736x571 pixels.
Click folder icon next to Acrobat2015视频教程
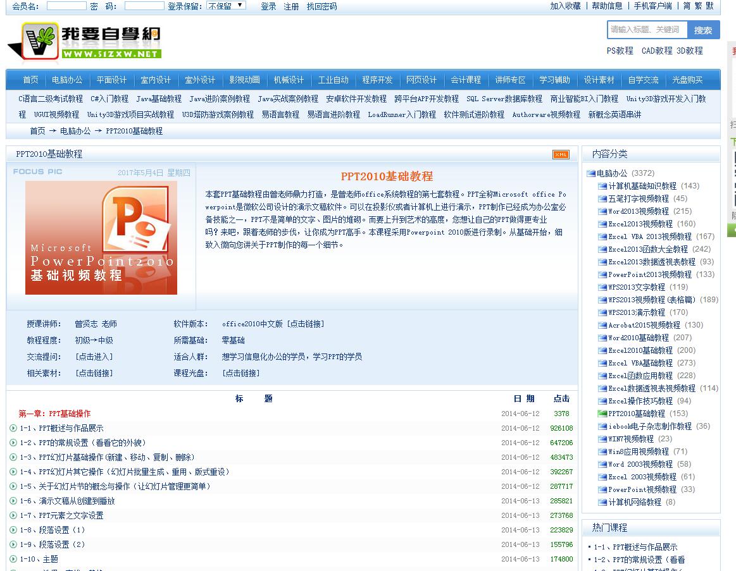point(602,325)
